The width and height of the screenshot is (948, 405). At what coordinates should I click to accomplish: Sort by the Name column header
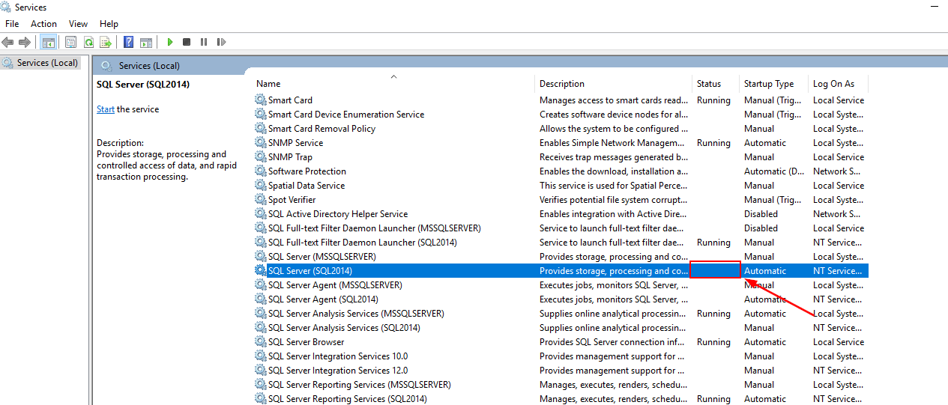tap(268, 84)
